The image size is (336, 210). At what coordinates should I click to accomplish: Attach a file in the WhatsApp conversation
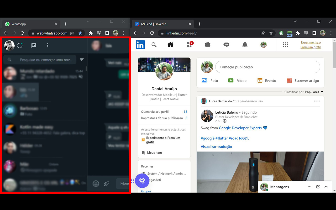(107, 183)
